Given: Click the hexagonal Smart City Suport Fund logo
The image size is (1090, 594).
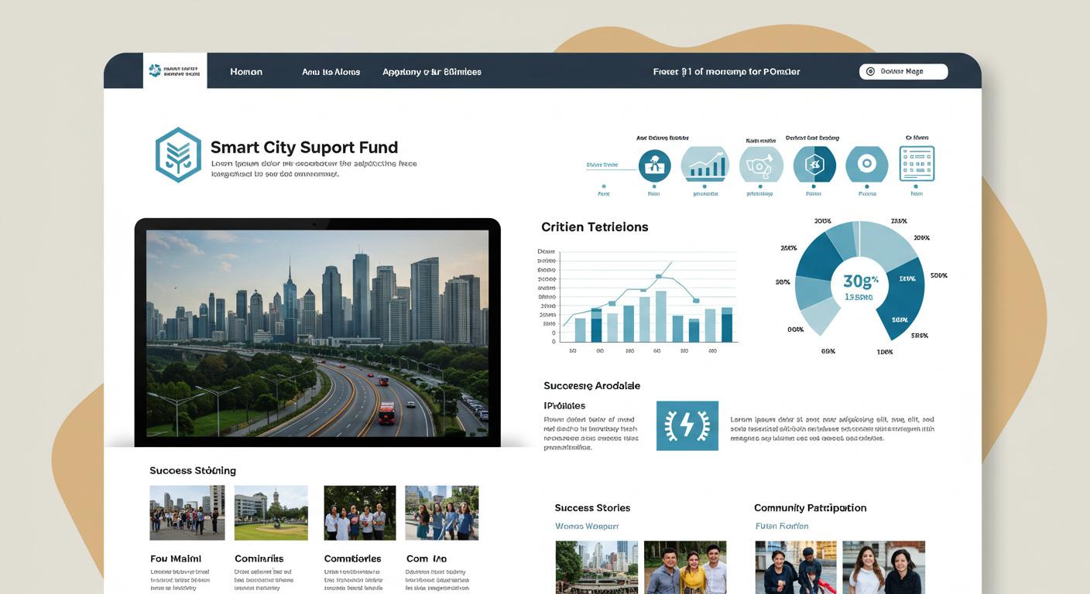Looking at the screenshot, I should point(178,155).
